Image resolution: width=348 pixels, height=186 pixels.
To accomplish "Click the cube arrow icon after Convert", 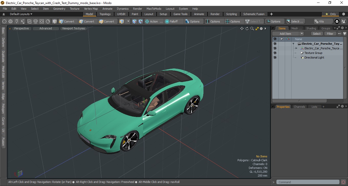I will pos(122,21).
